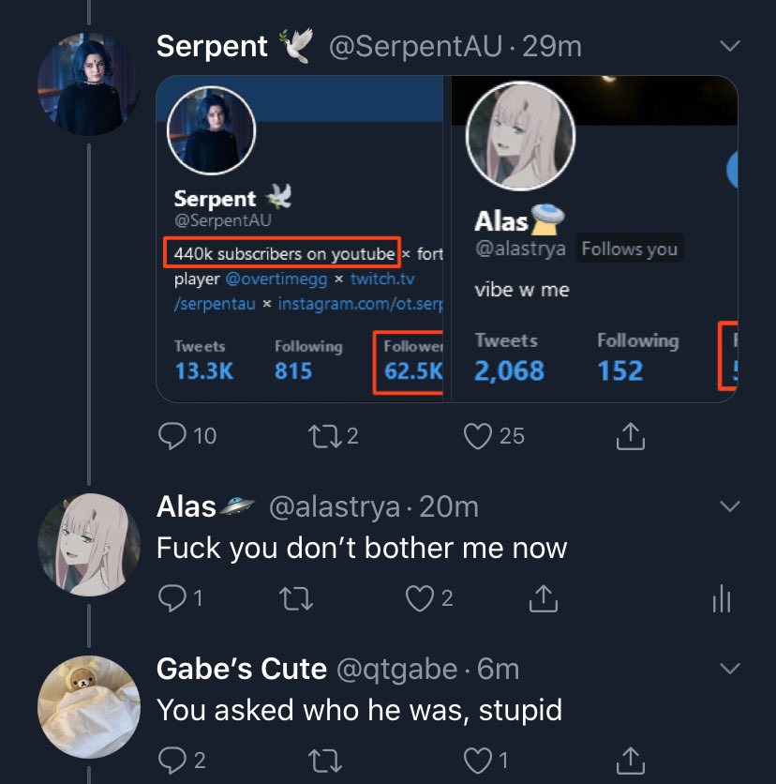
Task: Retweet Alas's tweet
Action: pyautogui.click(x=297, y=598)
